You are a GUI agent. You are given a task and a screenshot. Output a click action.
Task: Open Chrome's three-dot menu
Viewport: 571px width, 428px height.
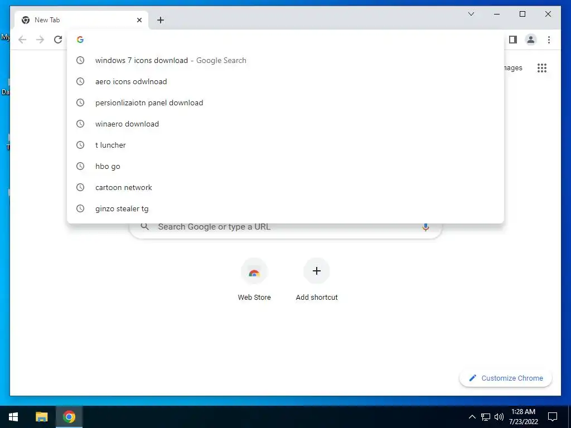pyautogui.click(x=549, y=40)
